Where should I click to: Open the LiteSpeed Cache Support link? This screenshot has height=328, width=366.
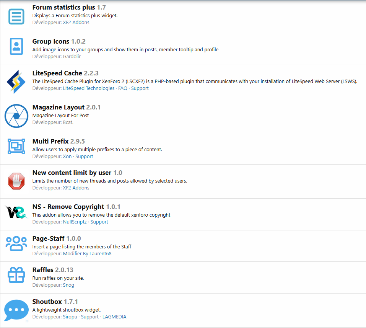click(x=140, y=88)
